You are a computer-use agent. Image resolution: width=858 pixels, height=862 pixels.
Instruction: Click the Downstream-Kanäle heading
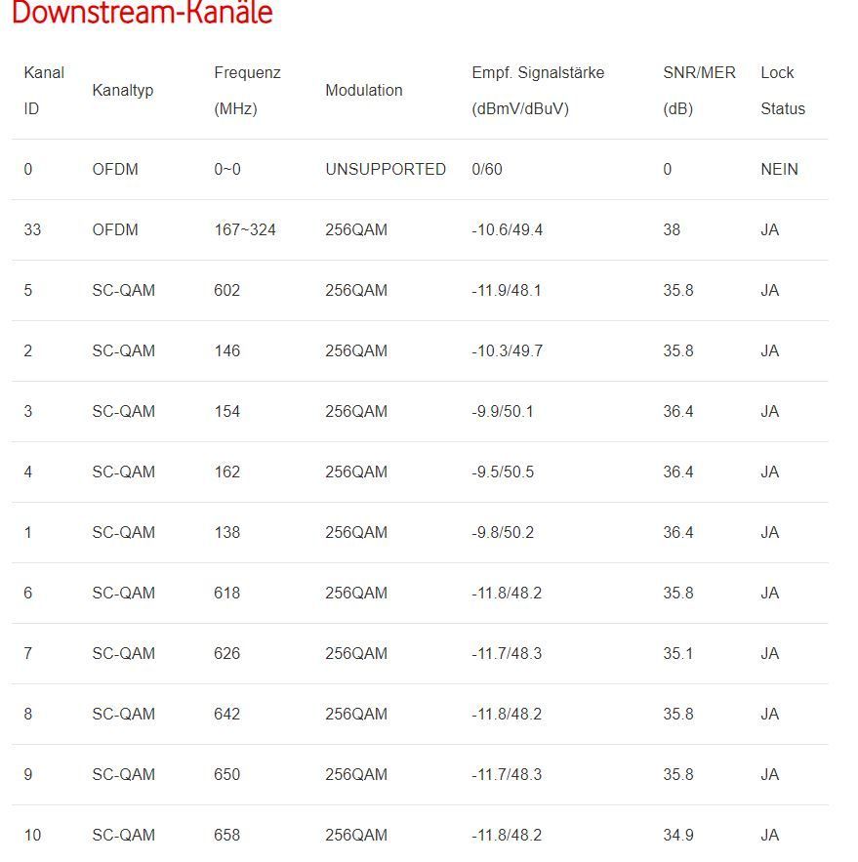[143, 12]
